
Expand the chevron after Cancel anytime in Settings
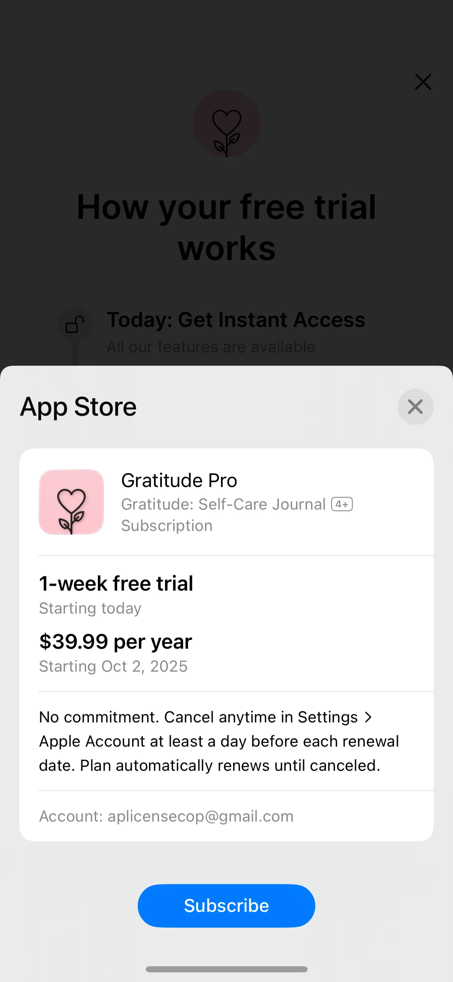click(368, 717)
